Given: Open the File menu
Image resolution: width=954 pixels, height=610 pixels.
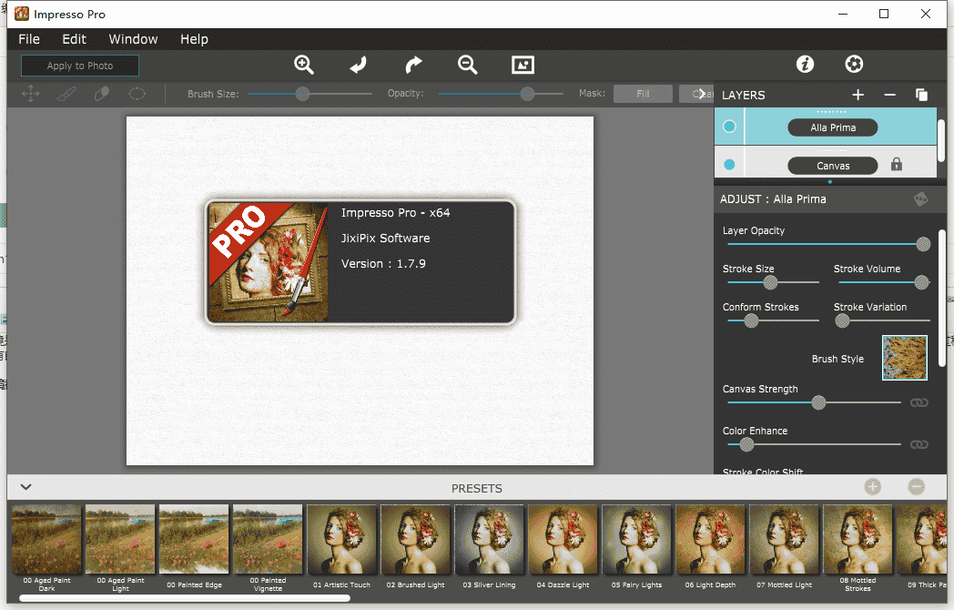Looking at the screenshot, I should pos(29,39).
